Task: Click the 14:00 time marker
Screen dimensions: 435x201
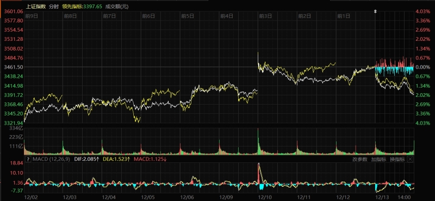Action: pyautogui.click(x=404, y=197)
